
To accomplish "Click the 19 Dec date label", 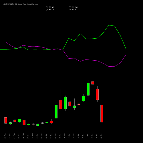I will [x=97, y=136].
